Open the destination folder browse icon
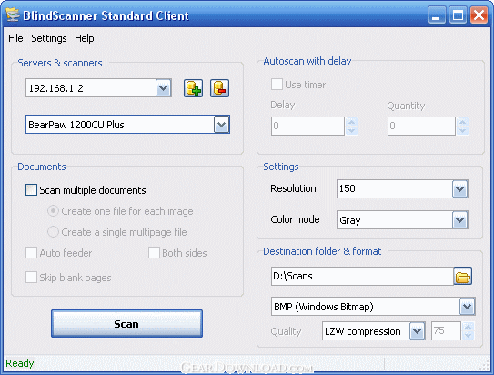The image size is (494, 375). pos(462,276)
